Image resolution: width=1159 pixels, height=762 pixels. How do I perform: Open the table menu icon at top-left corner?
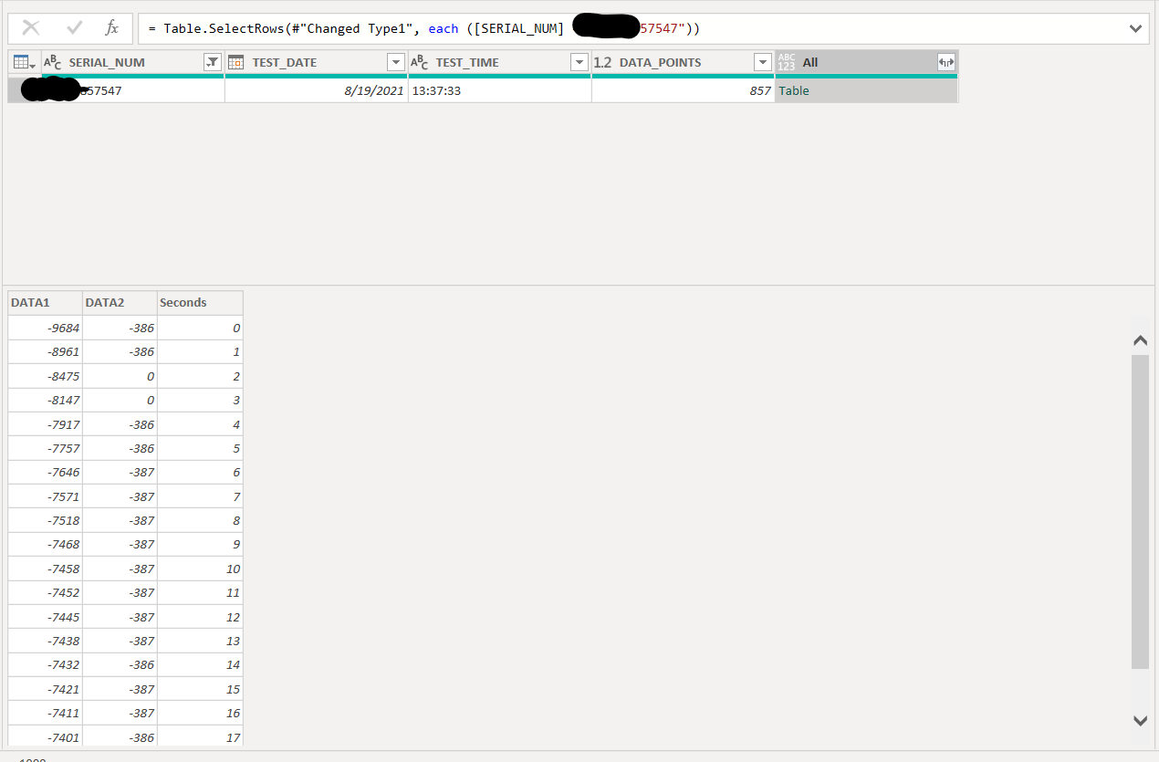tap(25, 62)
